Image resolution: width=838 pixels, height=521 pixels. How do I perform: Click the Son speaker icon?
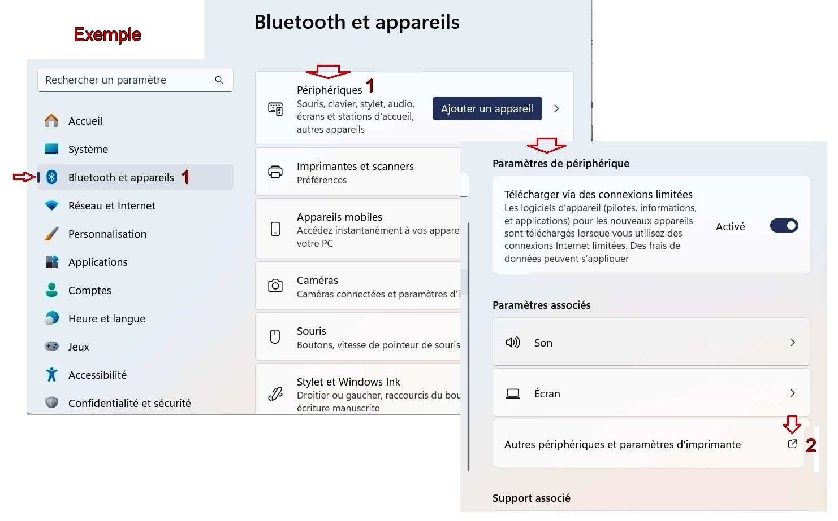pos(513,343)
